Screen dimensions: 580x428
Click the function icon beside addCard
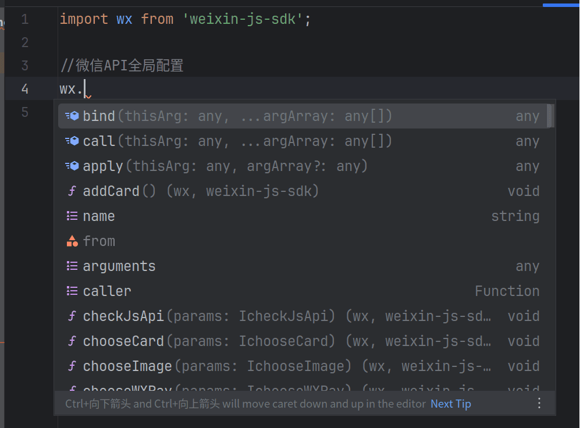click(72, 191)
